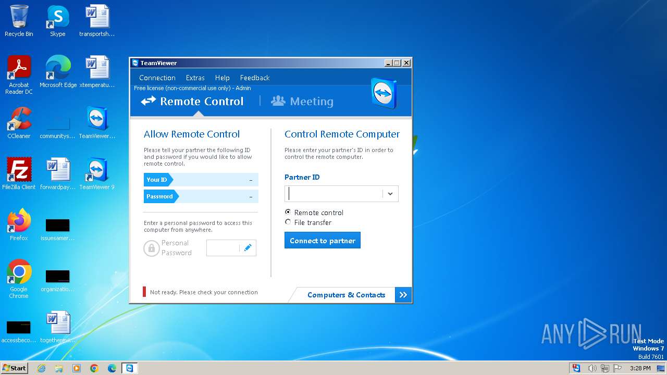Open the xtemperatu Word document icon
667x375 pixels.
[97, 72]
